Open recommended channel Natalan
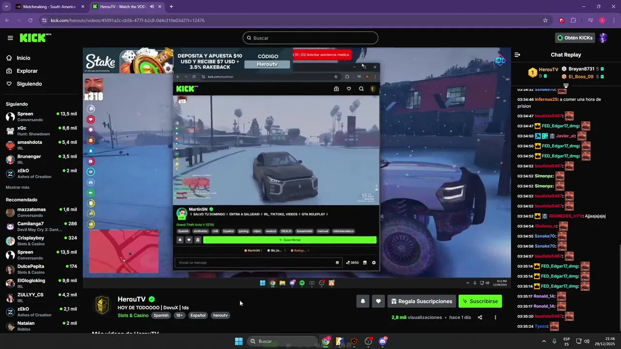Viewport: 621px width, 349px height. [41, 326]
